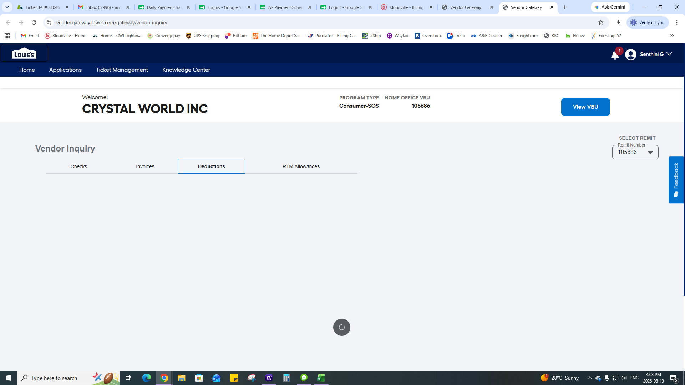This screenshot has width=685, height=385.
Task: Open the Chrome three-dot menu
Action: [677, 22]
